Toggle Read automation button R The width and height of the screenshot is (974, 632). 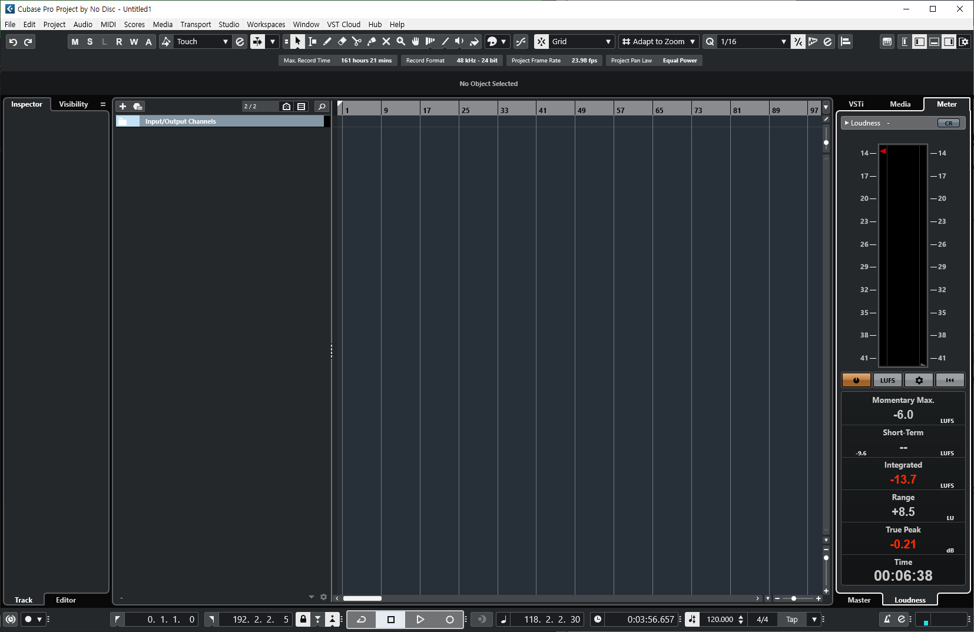tap(119, 41)
